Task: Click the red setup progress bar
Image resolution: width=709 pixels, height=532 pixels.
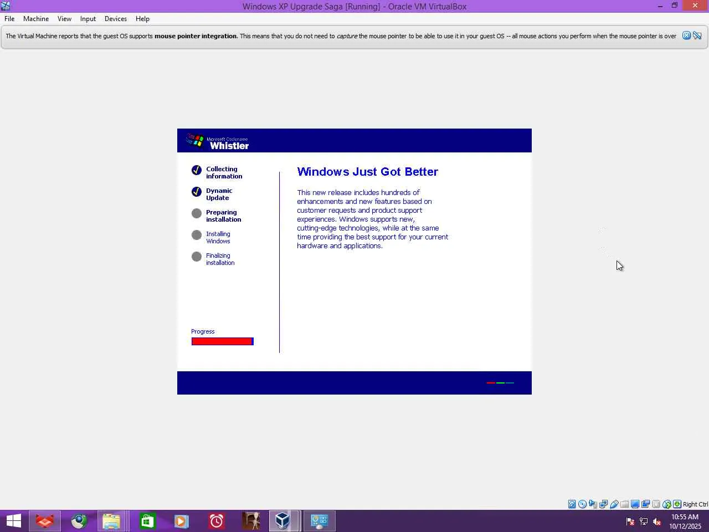Action: [222, 341]
